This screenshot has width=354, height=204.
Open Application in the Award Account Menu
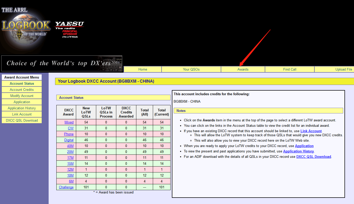tap(22, 102)
